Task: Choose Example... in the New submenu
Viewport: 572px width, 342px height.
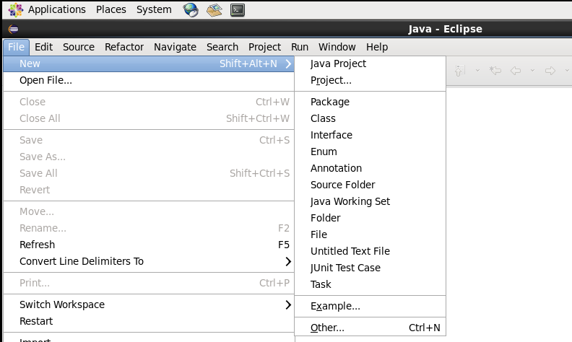Action: pyautogui.click(x=370, y=306)
